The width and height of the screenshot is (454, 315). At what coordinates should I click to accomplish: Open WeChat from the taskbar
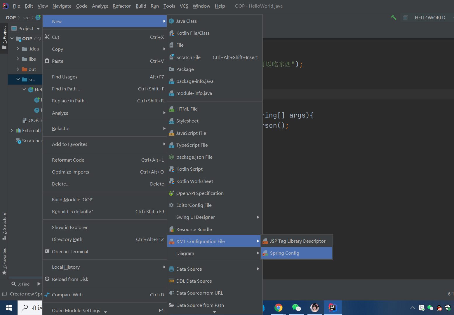pos(297,307)
